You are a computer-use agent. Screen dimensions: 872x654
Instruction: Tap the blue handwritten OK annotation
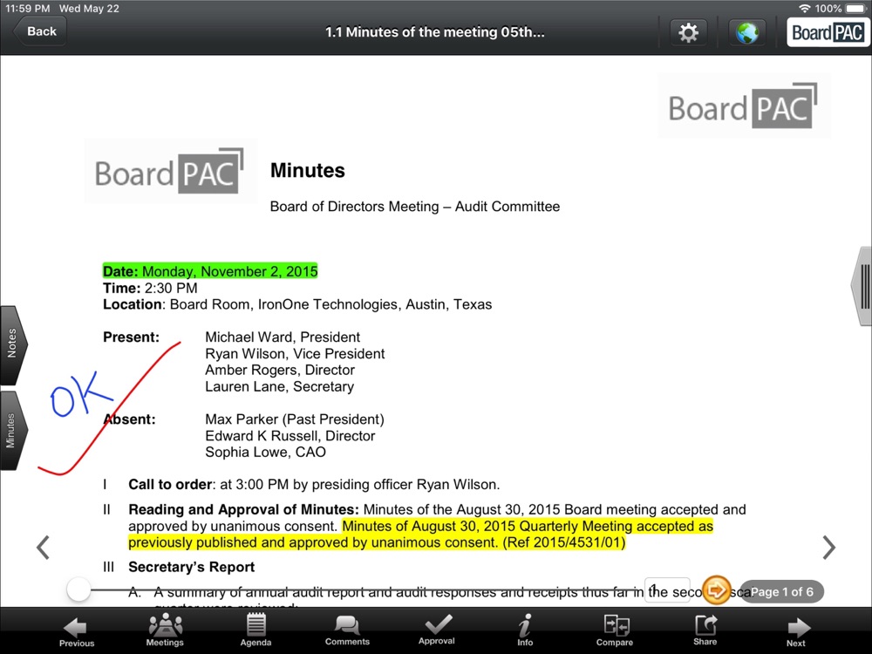(80, 394)
